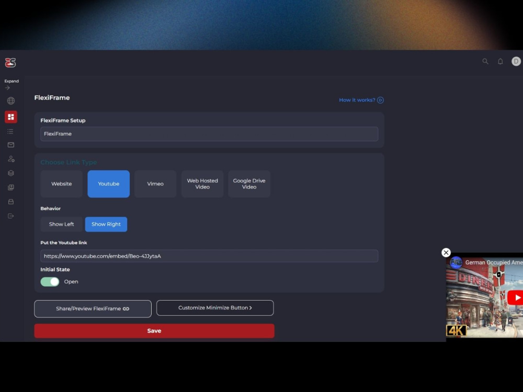Open the envelope mail sidebar icon

(x=10, y=145)
